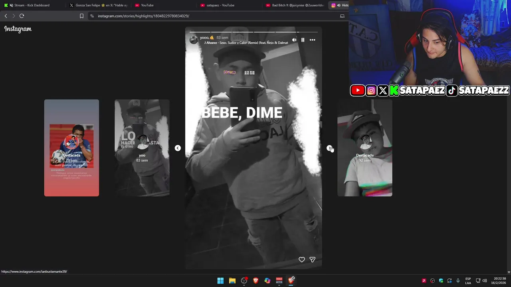Pause the playing story
The height and width of the screenshot is (287, 511).
point(303,40)
